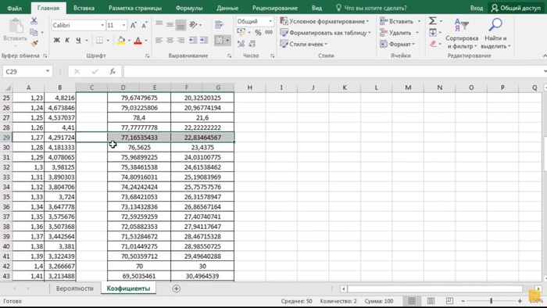This screenshot has width=547, height=308.
Task: Align text to middle icon
Action: point(170,24)
